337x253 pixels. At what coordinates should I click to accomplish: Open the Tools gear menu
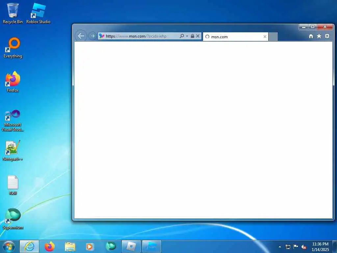point(327,36)
